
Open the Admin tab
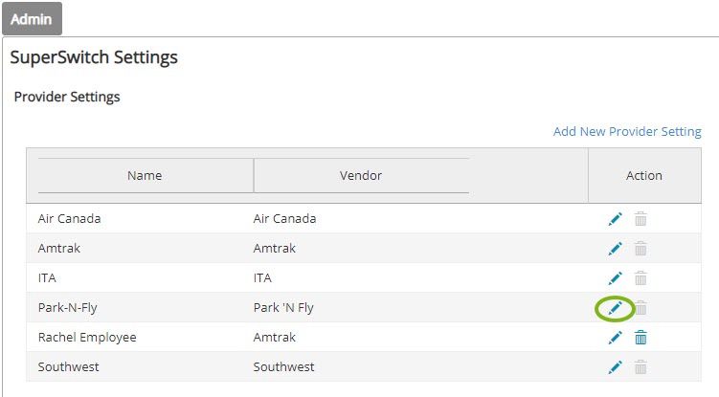point(32,19)
